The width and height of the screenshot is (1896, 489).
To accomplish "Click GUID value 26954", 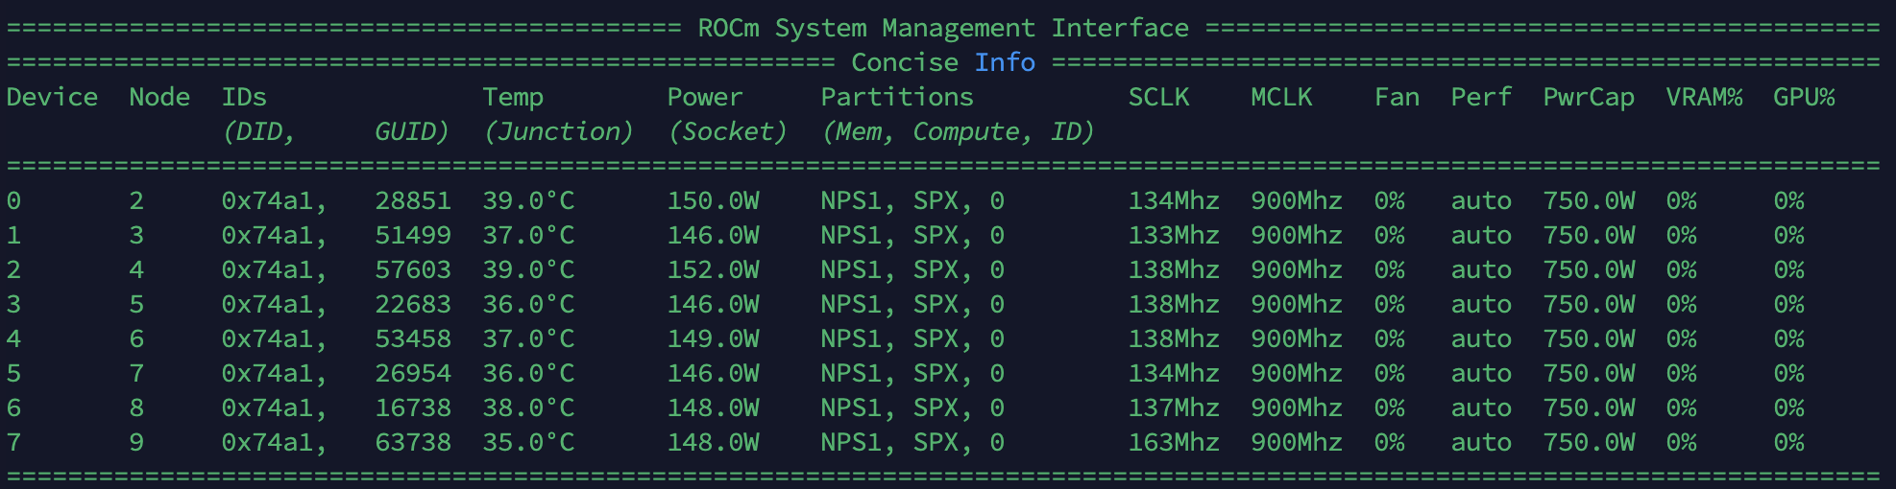I will 413,373.
